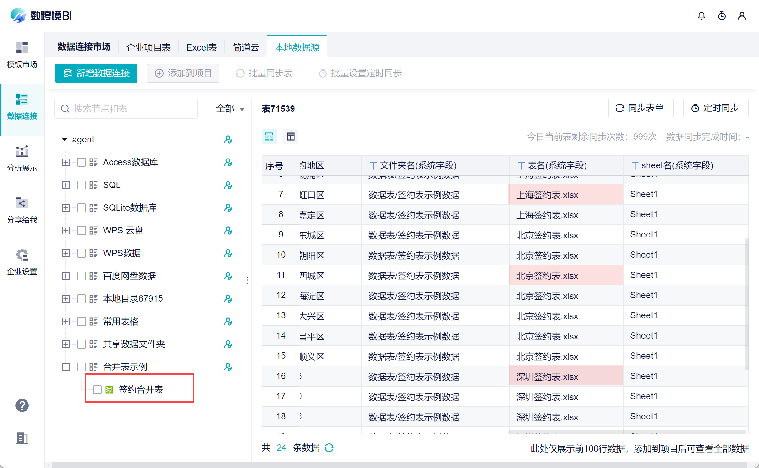The image size is (759, 468).
Task: Open the user profile icon
Action: pyautogui.click(x=742, y=16)
